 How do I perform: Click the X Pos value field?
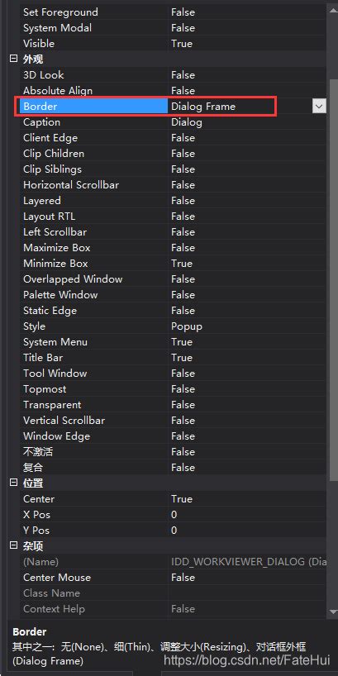click(x=246, y=515)
